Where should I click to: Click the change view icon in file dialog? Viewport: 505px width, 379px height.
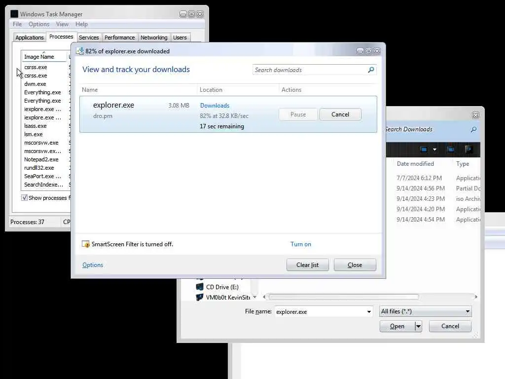(424, 149)
